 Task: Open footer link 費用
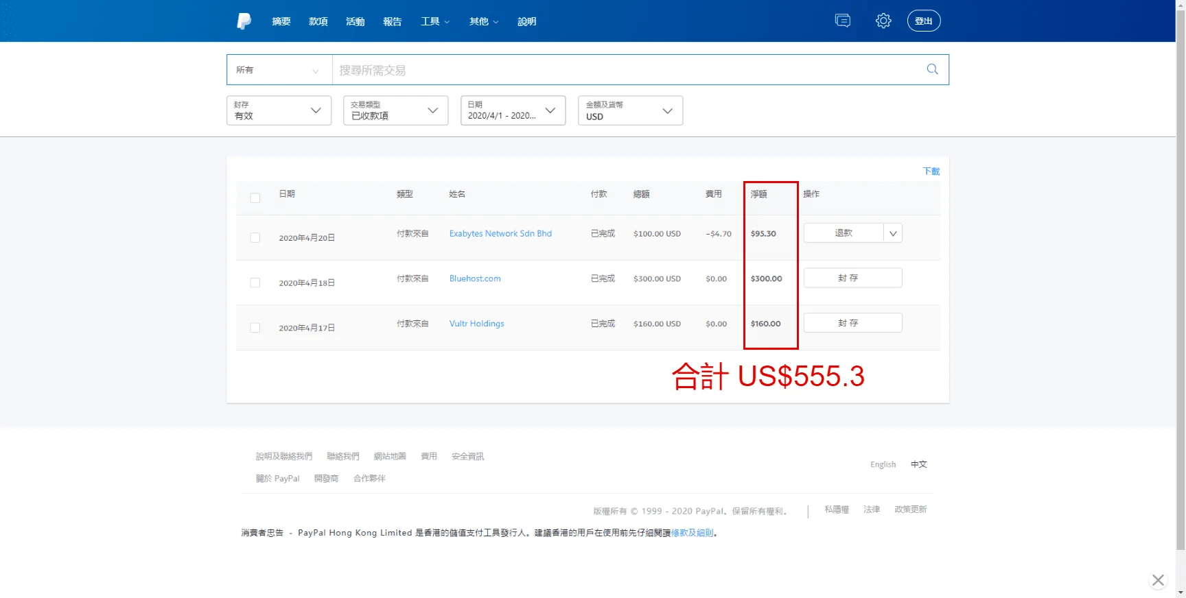coord(429,456)
